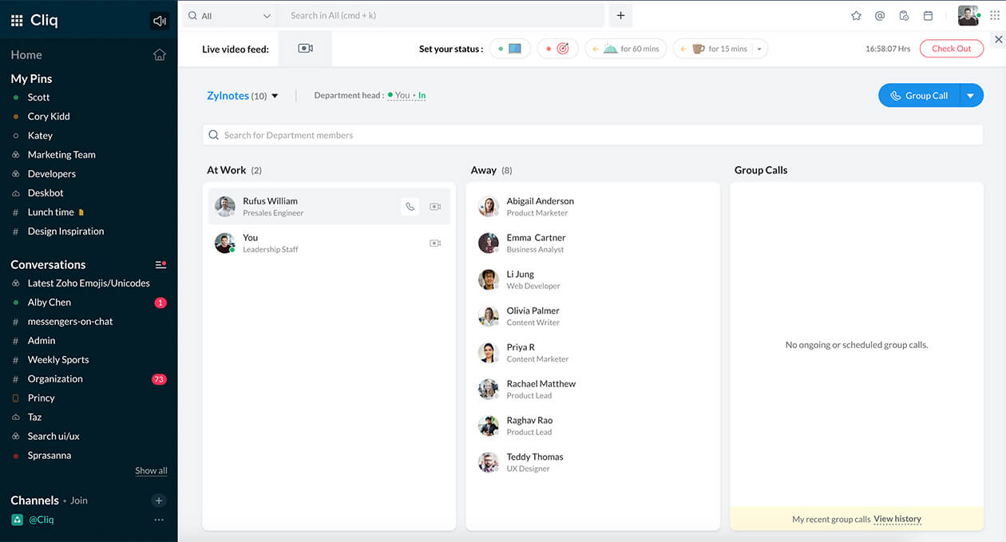
Task: Set status to lunch for 60 mins
Action: click(626, 49)
